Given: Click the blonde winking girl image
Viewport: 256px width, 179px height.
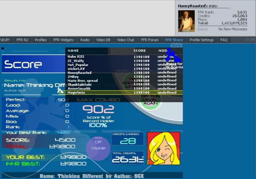Looking at the screenshot, I should pyautogui.click(x=163, y=149).
